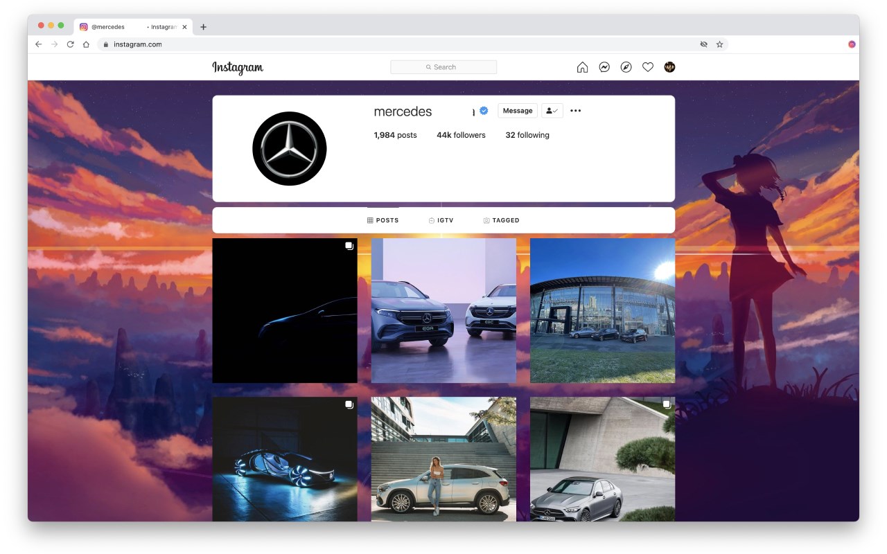Open your profile avatar in Instagram header

point(669,67)
